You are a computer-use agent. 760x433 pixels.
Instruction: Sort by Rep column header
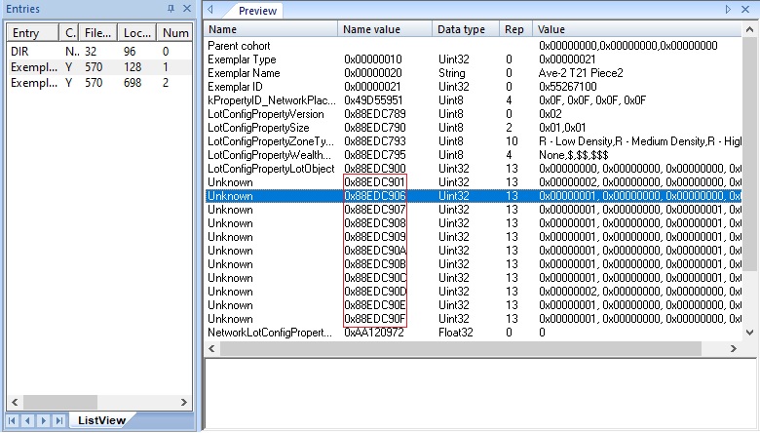[x=515, y=29]
